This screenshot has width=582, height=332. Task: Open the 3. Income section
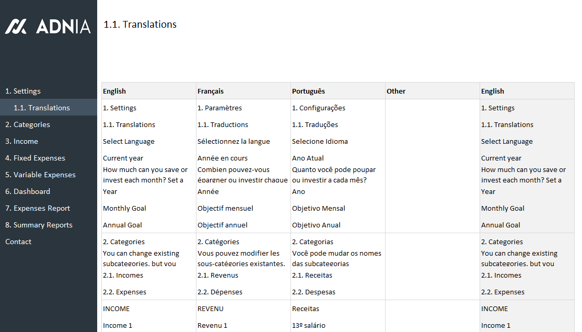click(x=21, y=141)
